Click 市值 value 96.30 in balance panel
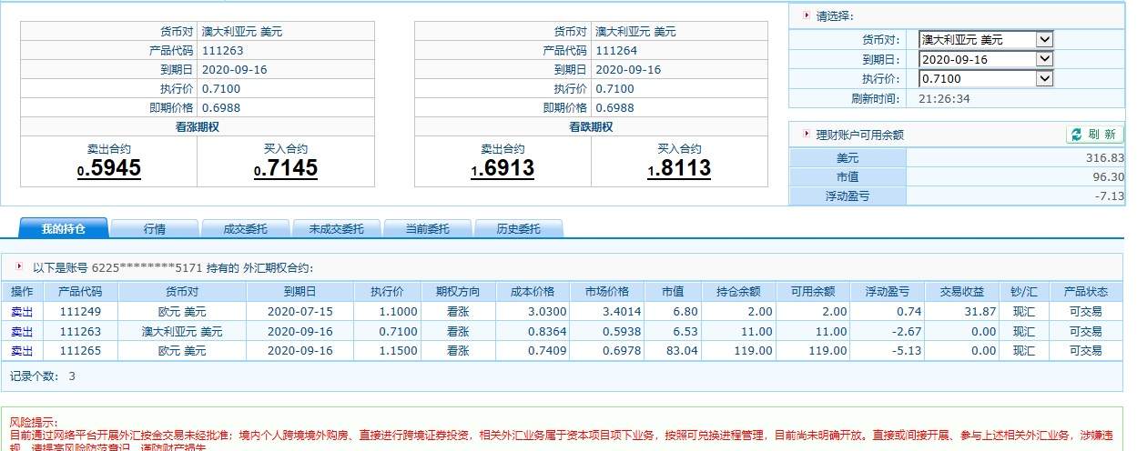 [1108, 177]
